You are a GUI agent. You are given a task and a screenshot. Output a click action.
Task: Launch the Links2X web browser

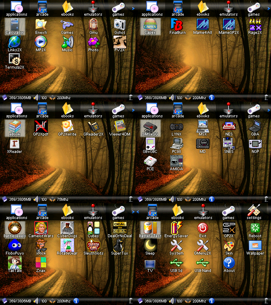(x=15, y=44)
